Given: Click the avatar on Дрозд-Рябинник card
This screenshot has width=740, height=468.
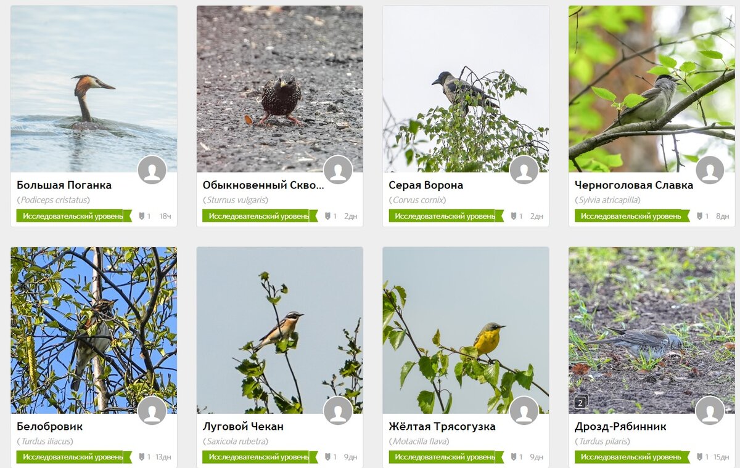Looking at the screenshot, I should pos(710,411).
